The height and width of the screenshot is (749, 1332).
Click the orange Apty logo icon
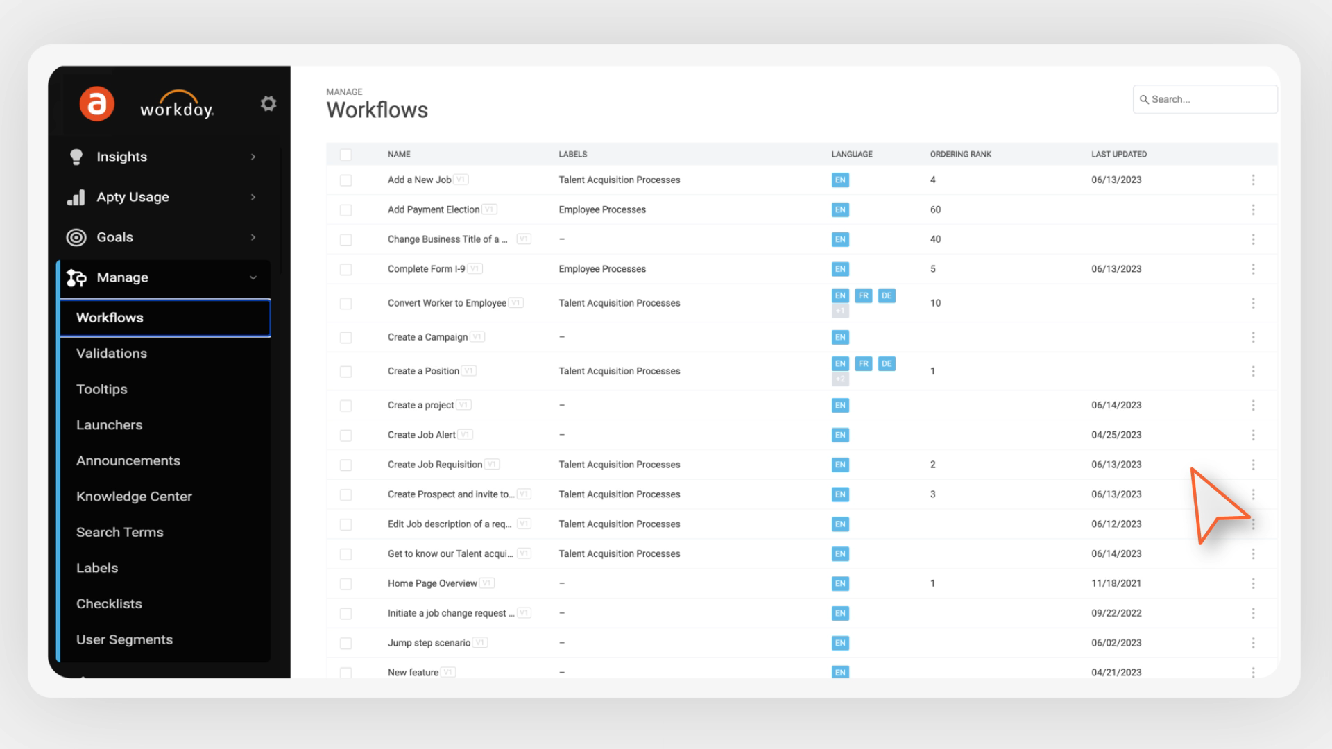pos(96,104)
